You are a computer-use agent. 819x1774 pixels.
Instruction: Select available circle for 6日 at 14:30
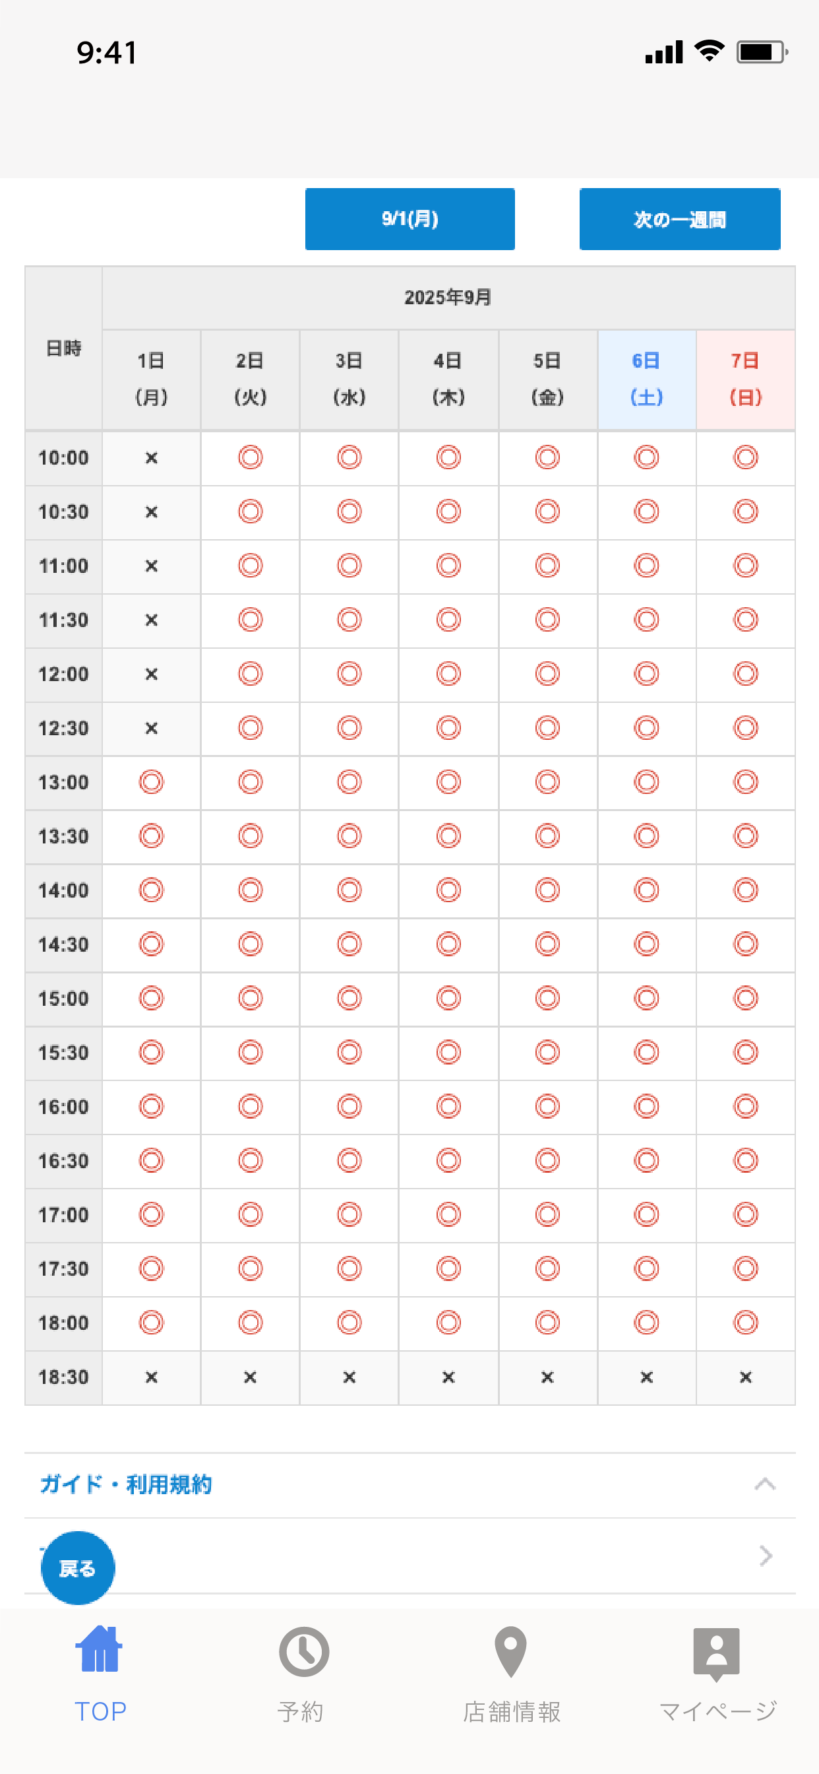pyautogui.click(x=646, y=944)
